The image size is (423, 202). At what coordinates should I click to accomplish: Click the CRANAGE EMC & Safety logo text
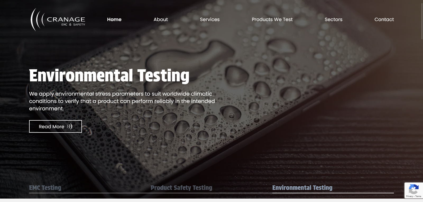66,21
